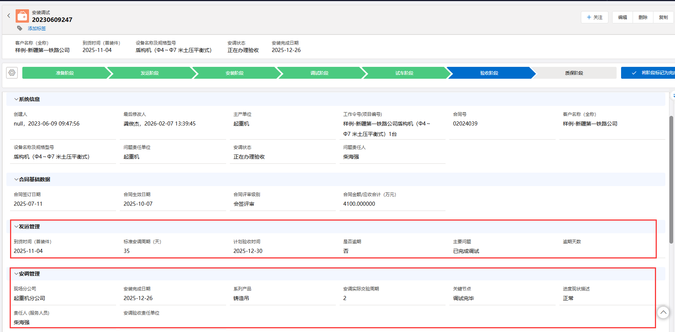
Task: Collapse the 系统信息 section
Action: 16,99
